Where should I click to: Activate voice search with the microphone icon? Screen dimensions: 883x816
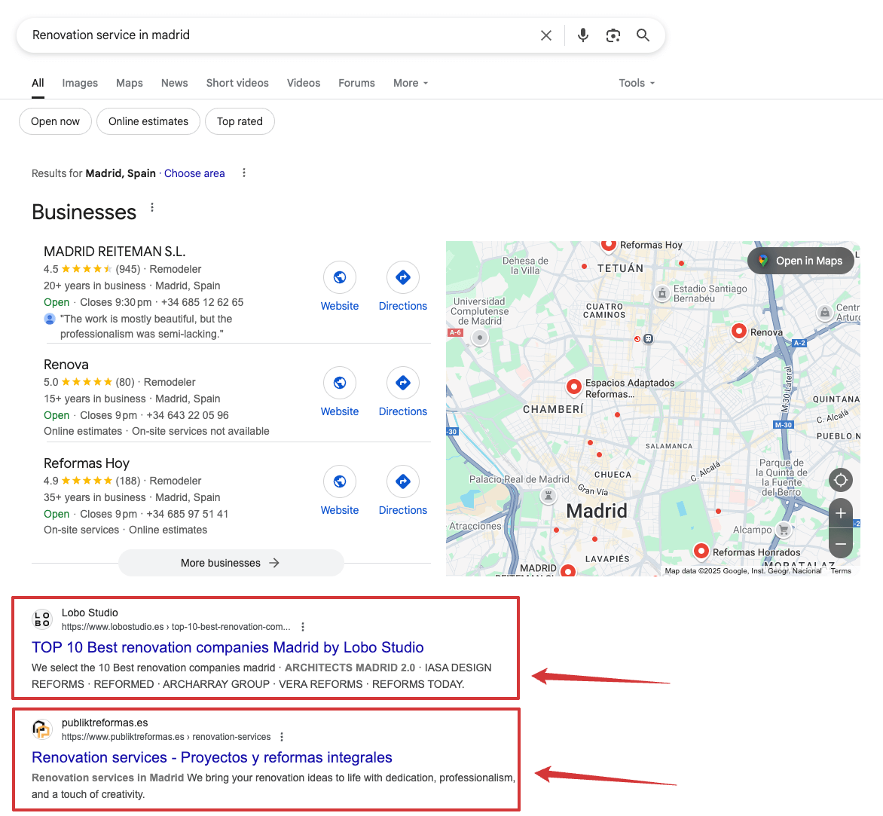point(582,35)
